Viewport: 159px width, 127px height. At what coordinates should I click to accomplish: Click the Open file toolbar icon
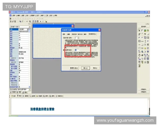(13, 21)
